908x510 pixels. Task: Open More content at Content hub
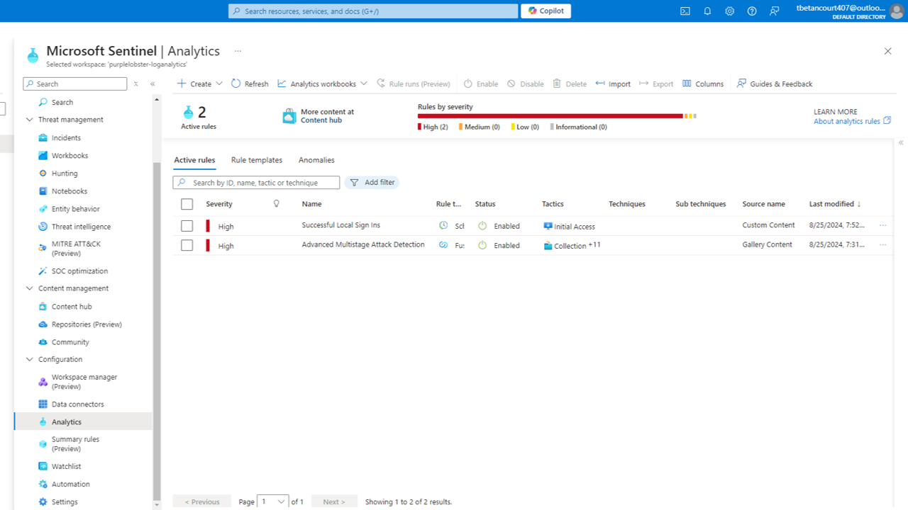pos(319,116)
